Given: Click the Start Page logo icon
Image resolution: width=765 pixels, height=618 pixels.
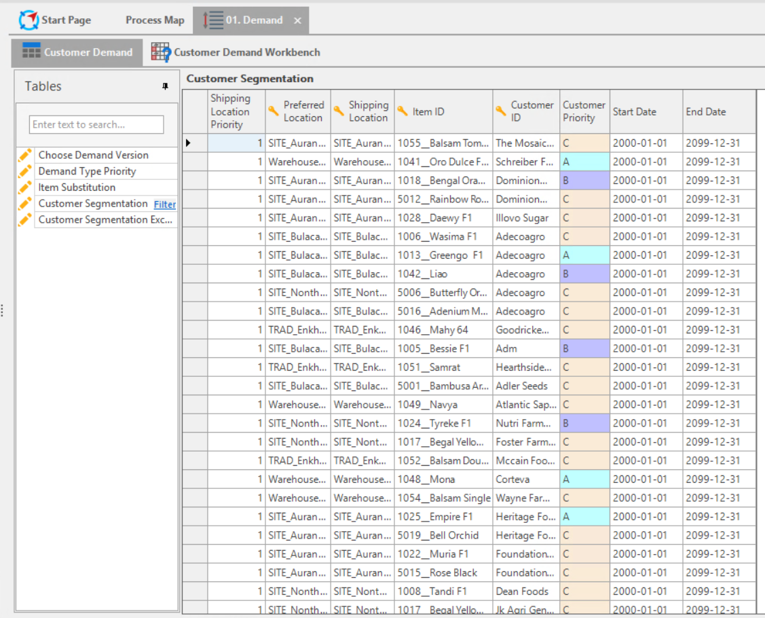Looking at the screenshot, I should pos(29,20).
